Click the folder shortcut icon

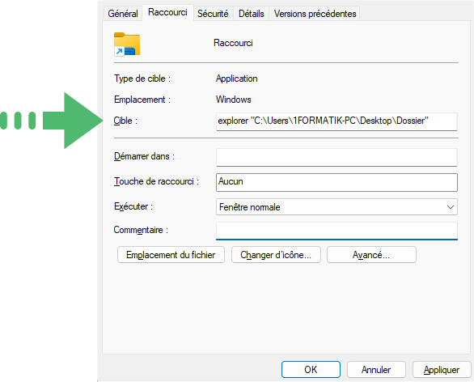coord(127,45)
